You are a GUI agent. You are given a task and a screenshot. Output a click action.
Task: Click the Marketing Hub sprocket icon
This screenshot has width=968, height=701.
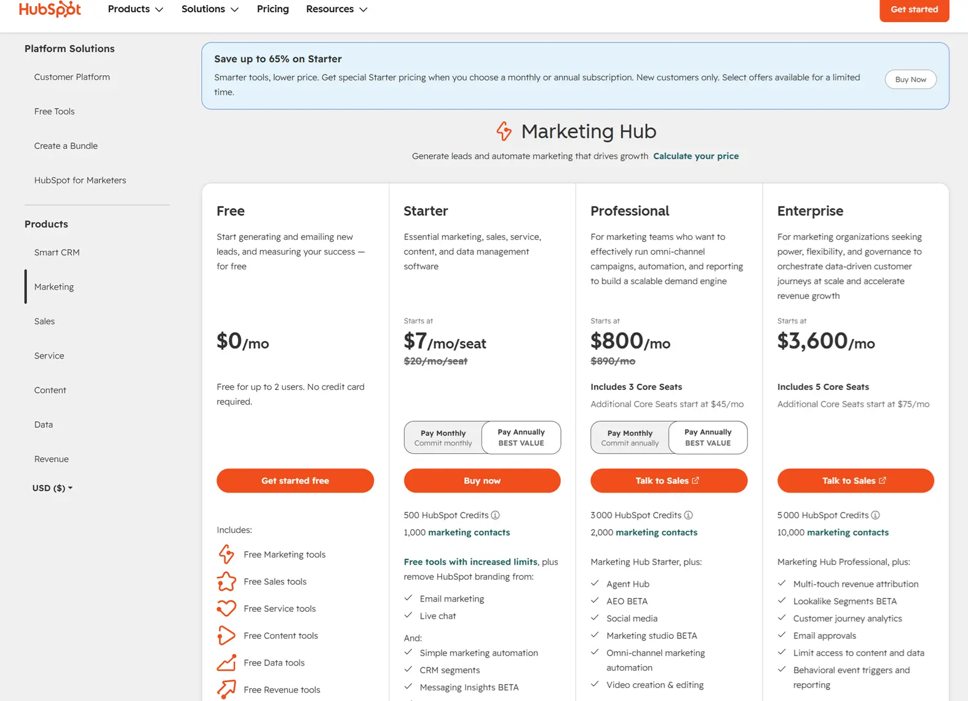[x=504, y=131]
